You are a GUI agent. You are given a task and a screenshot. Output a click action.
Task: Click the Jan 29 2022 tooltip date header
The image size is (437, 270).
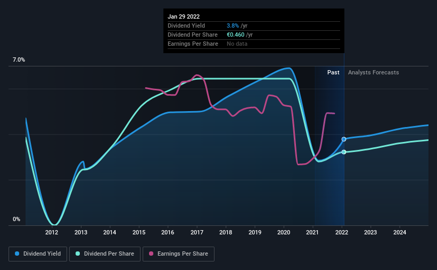[184, 16]
